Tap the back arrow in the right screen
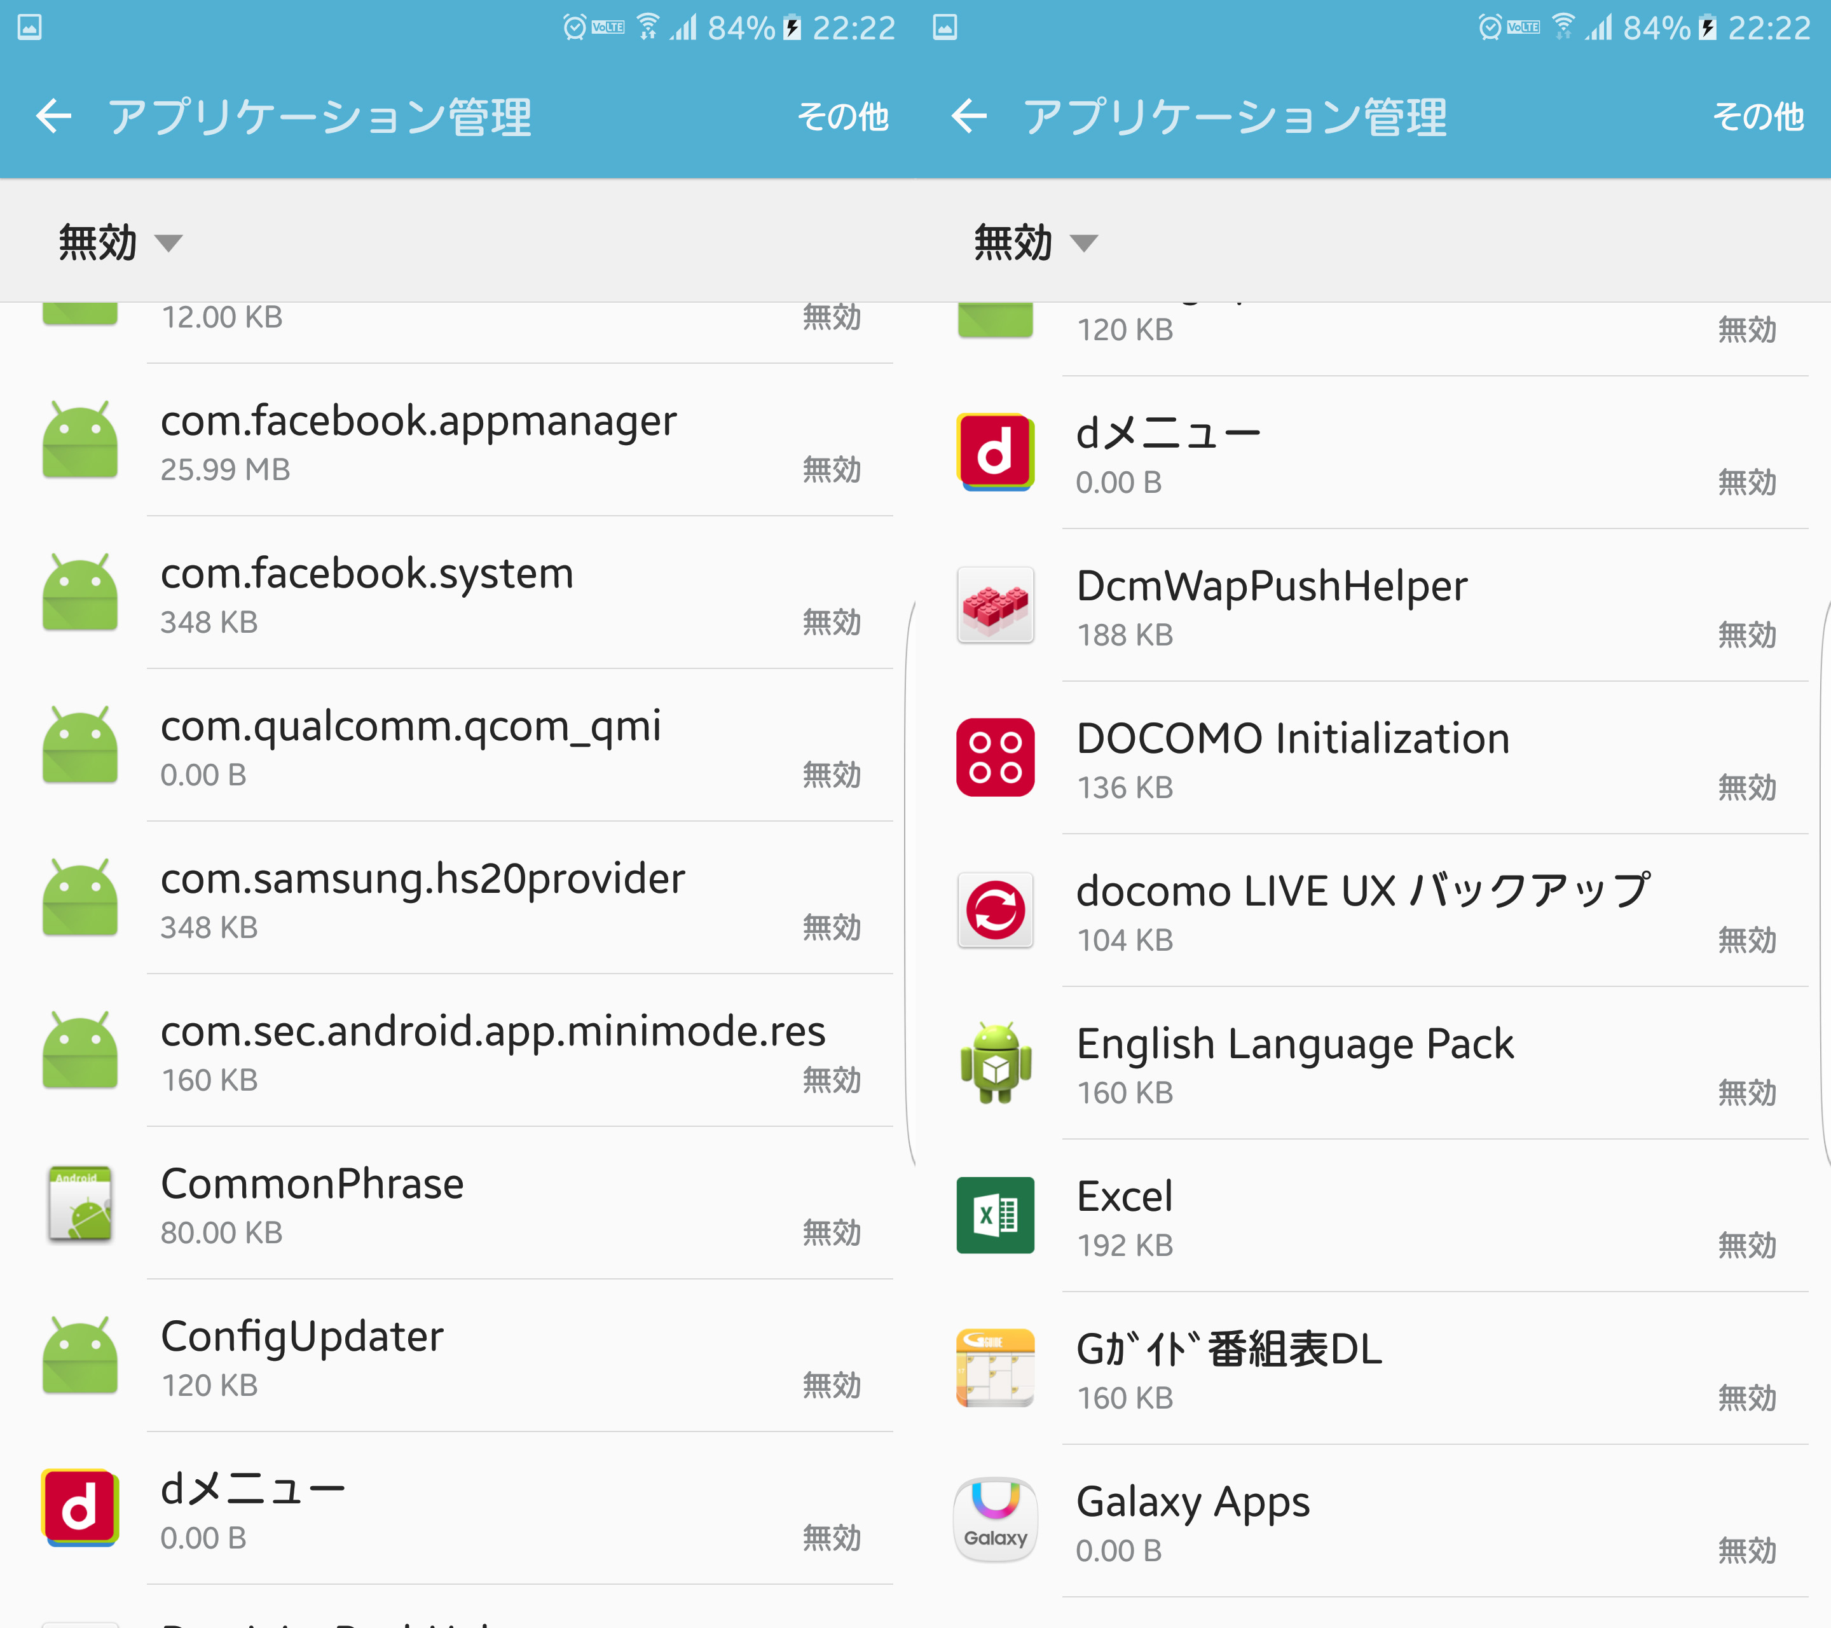 pos(970,116)
